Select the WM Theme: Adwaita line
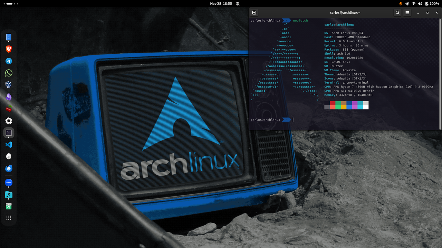Image resolution: width=442 pixels, height=248 pixels. tap(340, 70)
